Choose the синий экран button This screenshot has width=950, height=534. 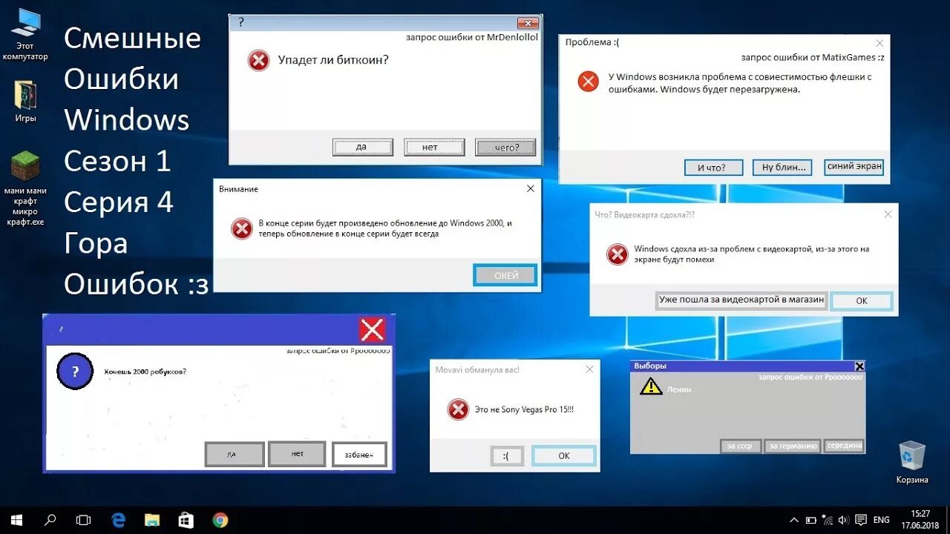[854, 167]
